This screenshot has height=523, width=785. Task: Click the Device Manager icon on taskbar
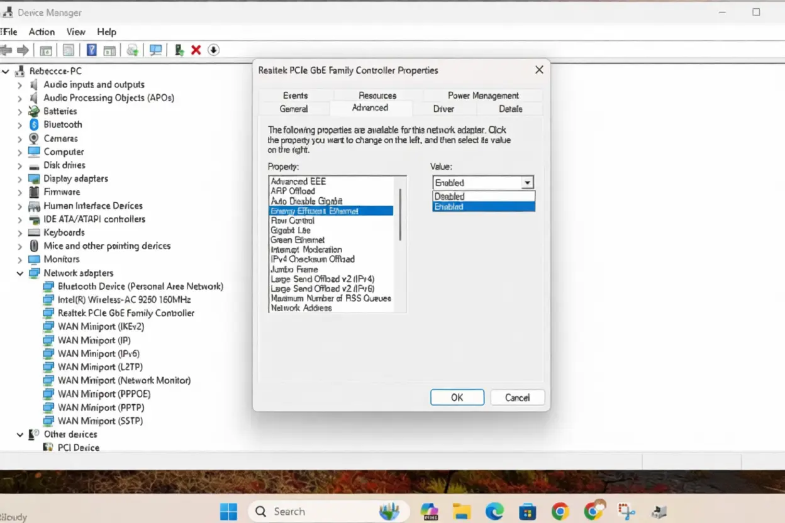(659, 512)
